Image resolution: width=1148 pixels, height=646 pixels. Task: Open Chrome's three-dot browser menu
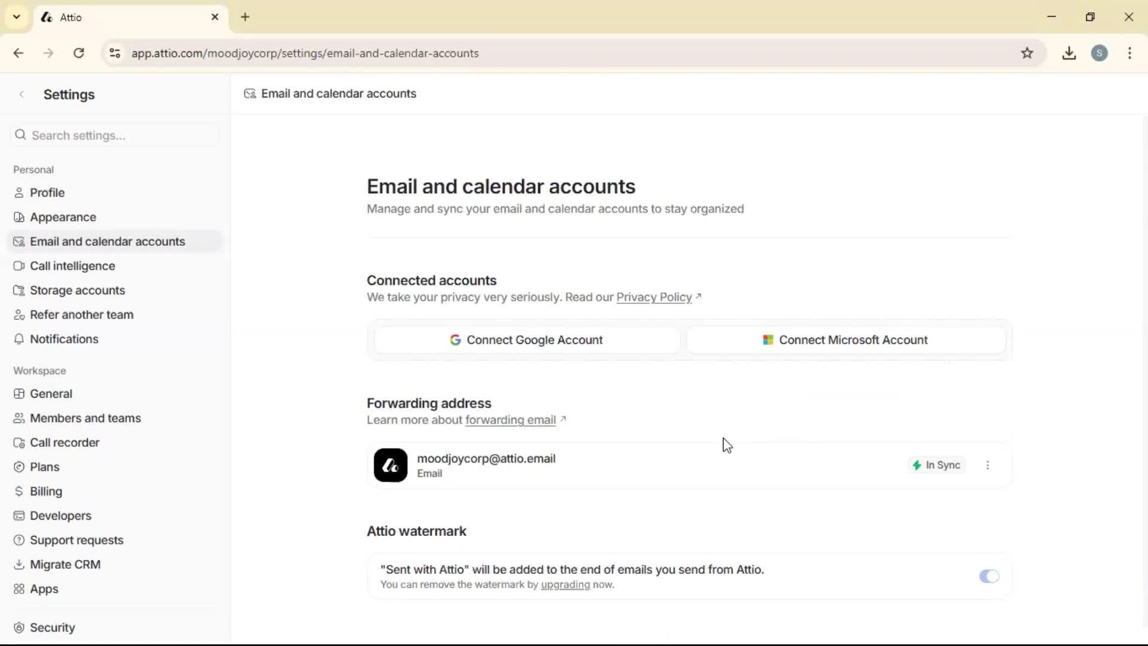click(1130, 53)
